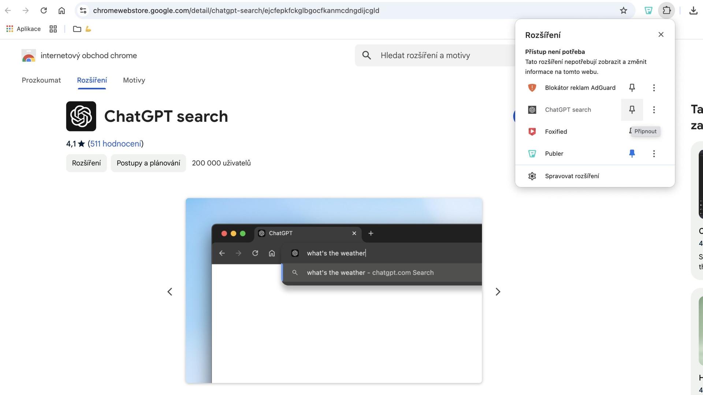This screenshot has height=395, width=703.
Task: Reload the current page
Action: pos(44,11)
